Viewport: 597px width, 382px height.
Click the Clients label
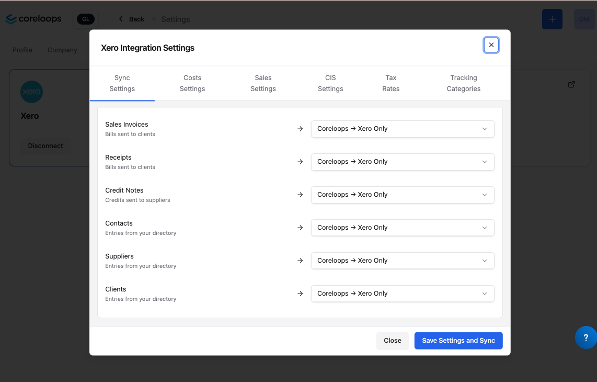click(116, 289)
